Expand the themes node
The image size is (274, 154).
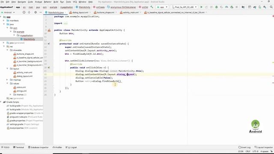[11, 95]
